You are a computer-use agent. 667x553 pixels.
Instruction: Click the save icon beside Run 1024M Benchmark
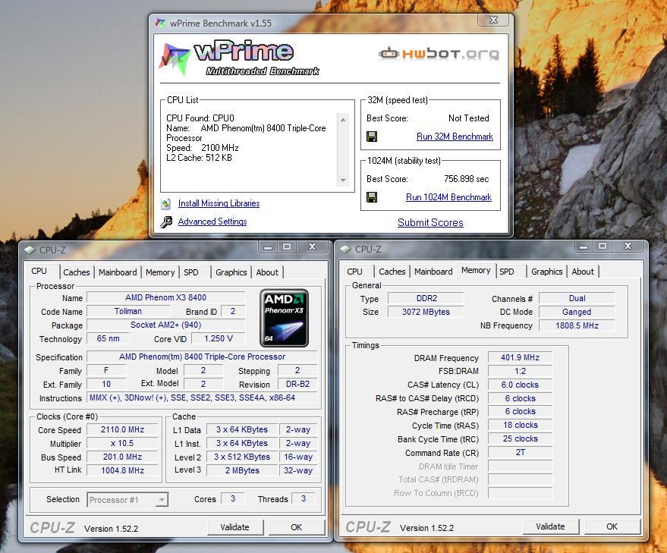pyautogui.click(x=372, y=197)
